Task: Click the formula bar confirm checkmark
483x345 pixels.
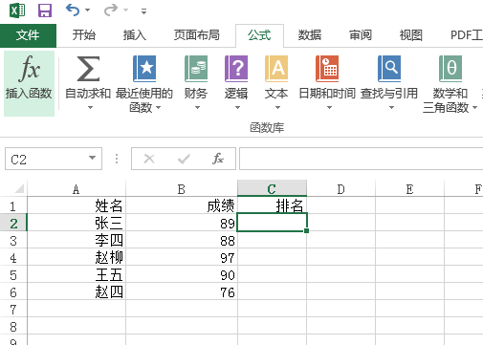Action: 184,159
